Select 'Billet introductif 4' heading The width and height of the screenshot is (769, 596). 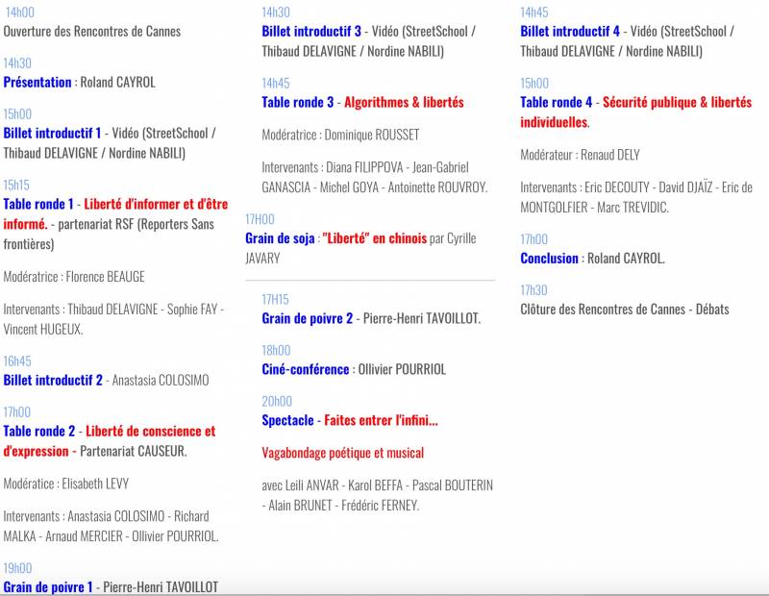(570, 31)
